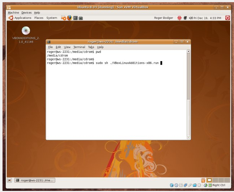Screen dimensions: 234x192
Task: Click the VirtualBox CD/DVD status icon
Action: click(176, 185)
